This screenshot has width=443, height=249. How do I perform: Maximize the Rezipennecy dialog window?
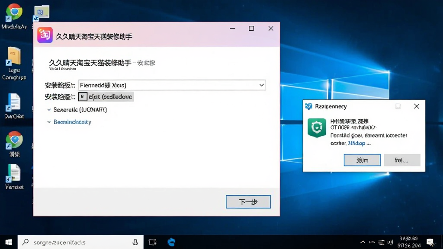pos(398,106)
